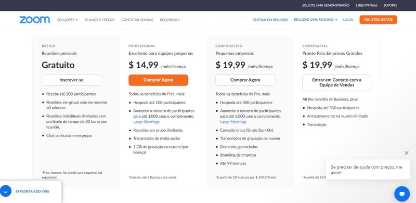Open Large Meetings link in Corporativo plan

[x=233, y=122]
